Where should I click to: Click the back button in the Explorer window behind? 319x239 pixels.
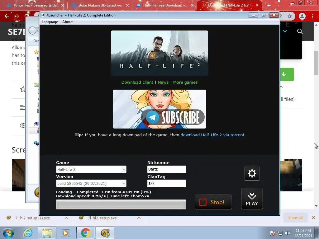(32, 31)
